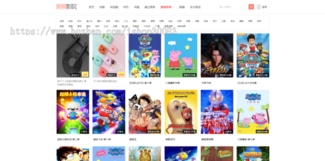Viewport: 325px width, 161px height.
Task: Click the 爱客影院 site logo
Action: [x=66, y=6]
